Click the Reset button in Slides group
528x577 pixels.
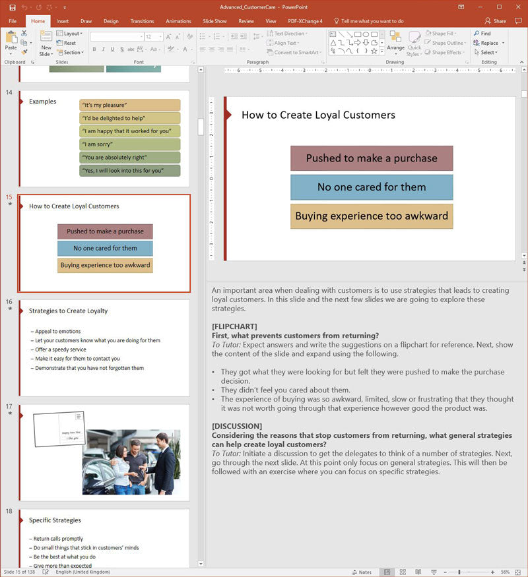click(66, 43)
